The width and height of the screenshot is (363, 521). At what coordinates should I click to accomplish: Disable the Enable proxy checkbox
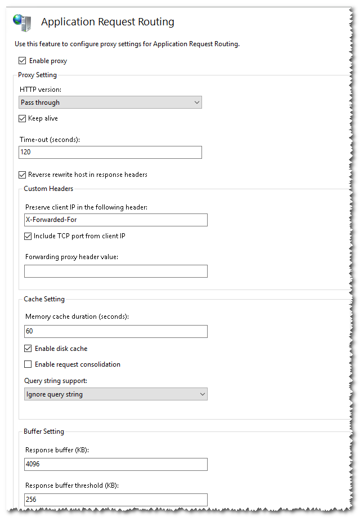pyautogui.click(x=23, y=60)
